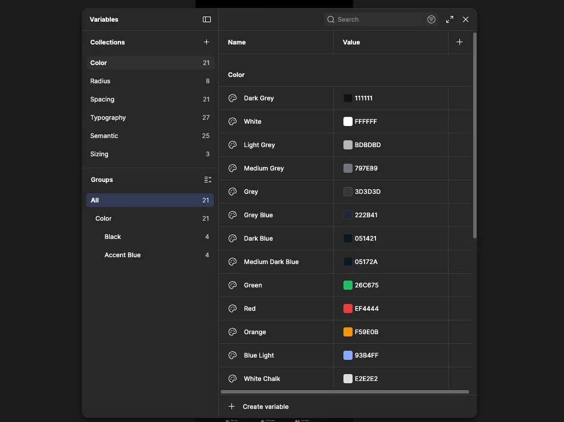Select the Dark Grey variable name
The image size is (564, 422).
[259, 98]
